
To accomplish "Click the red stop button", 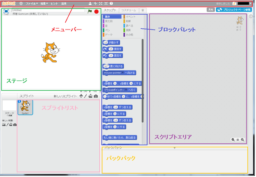I will [96, 12].
